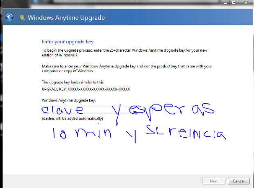Click the 'Make sure to enter your' paragraph
254x188 pixels.
(127, 68)
